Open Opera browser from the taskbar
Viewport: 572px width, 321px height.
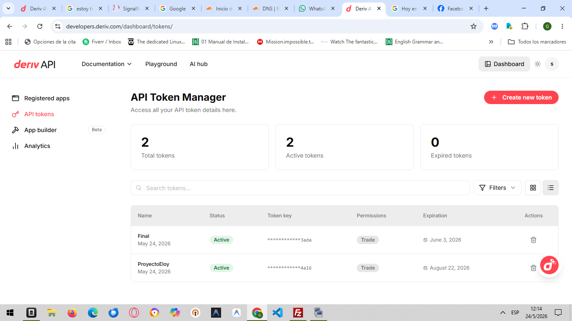[134, 313]
